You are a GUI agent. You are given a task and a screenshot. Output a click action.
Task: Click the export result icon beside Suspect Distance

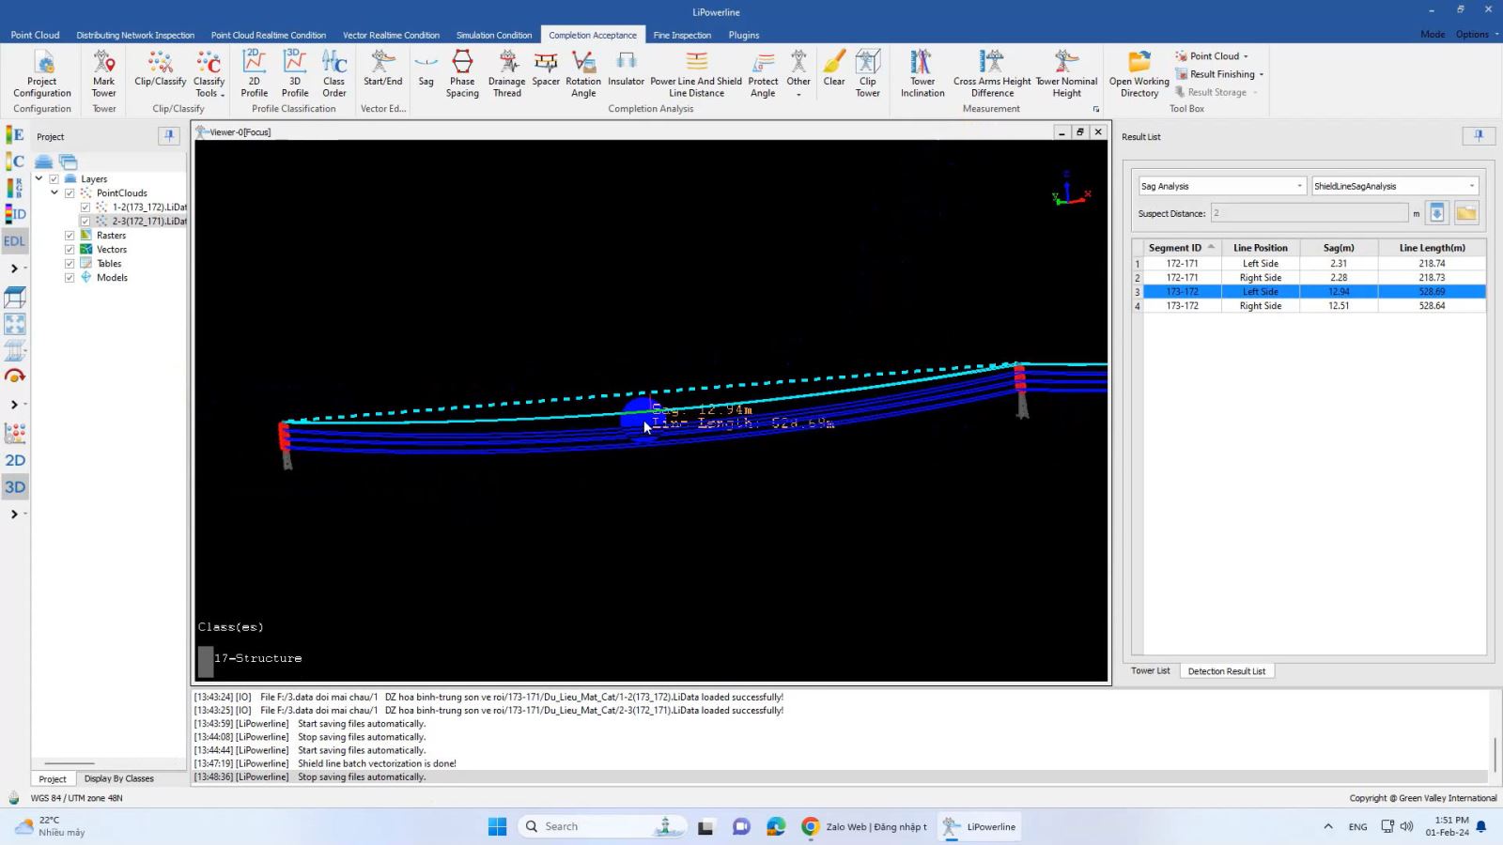1436,213
